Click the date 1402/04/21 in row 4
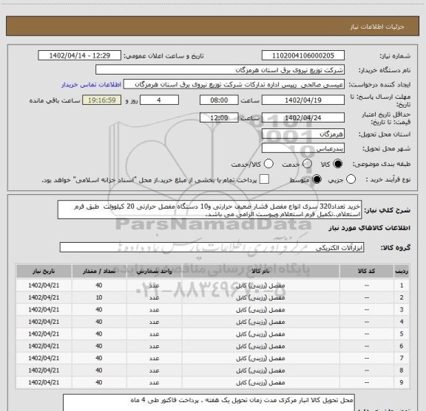Viewport: 426px width, 411px height. pyautogui.click(x=44, y=322)
